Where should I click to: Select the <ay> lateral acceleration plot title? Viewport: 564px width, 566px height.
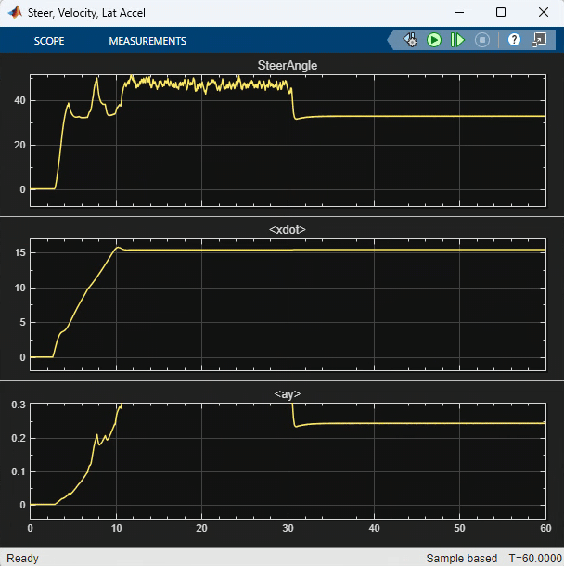288,393
